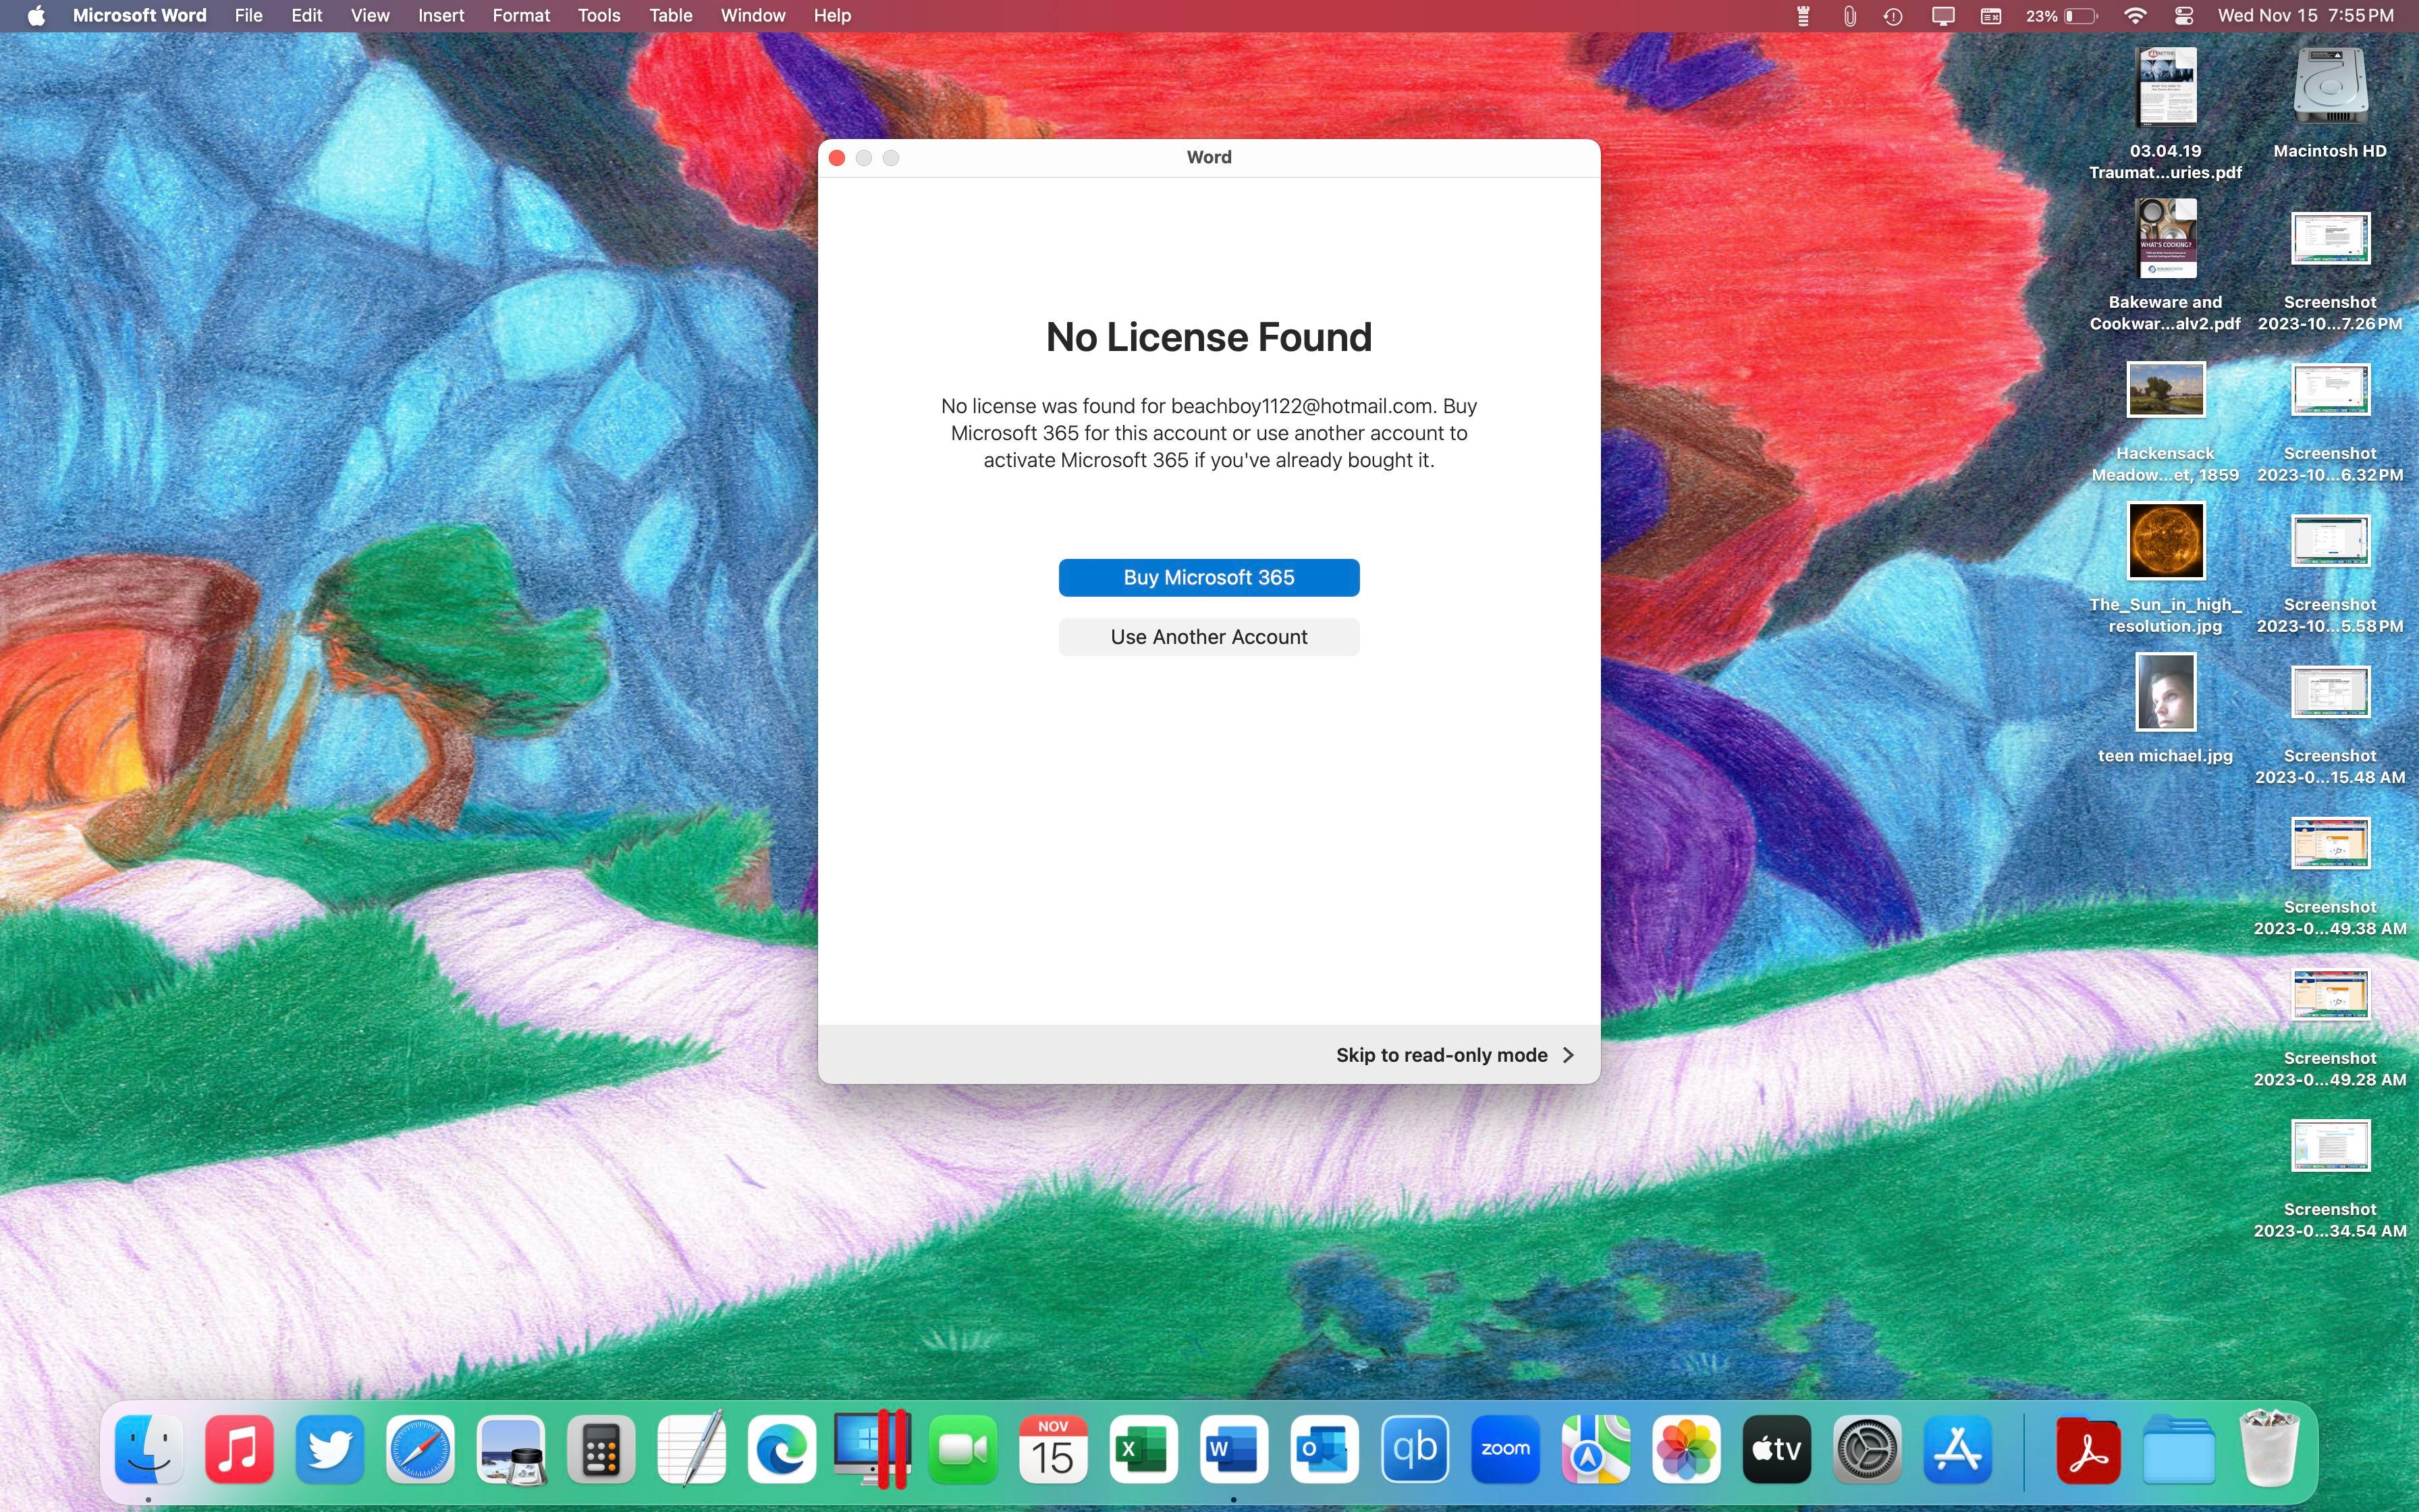Click Buy Microsoft 365 button
This screenshot has height=1512, width=2419.
(1209, 577)
